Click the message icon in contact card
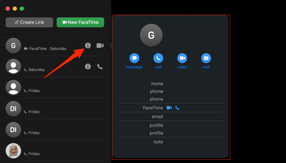This screenshot has height=163, width=286. [134, 58]
